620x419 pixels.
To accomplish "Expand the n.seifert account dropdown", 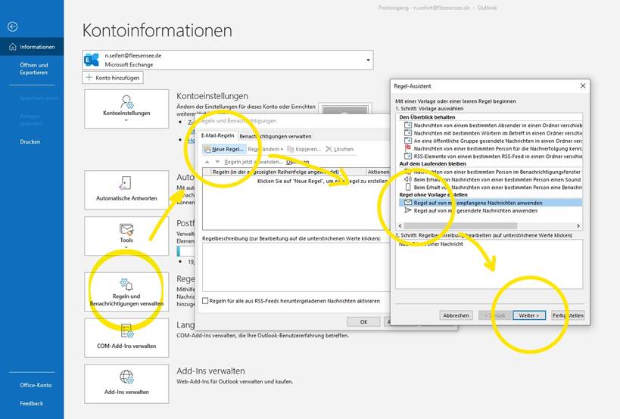I will click(x=368, y=60).
